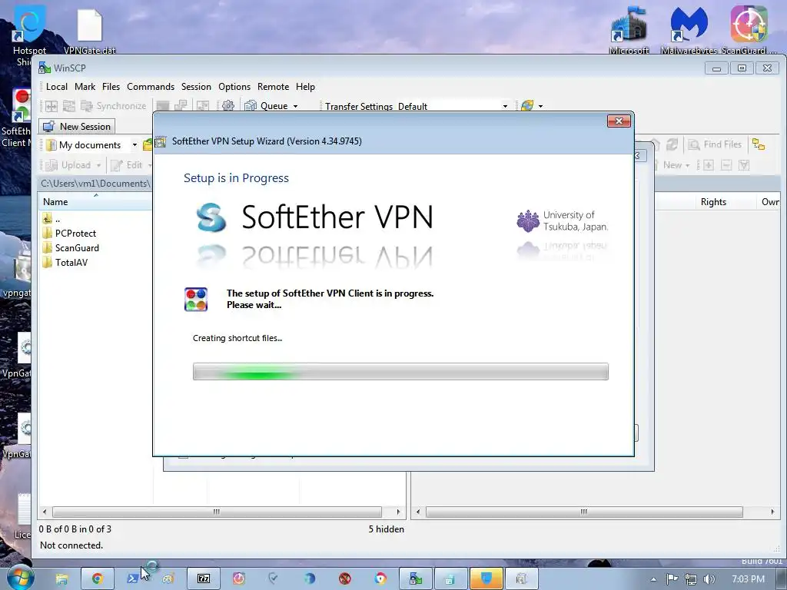Screen dimensions: 787x590
Task: Click the Synchronize button in WinSCP toolbar
Action: click(114, 106)
